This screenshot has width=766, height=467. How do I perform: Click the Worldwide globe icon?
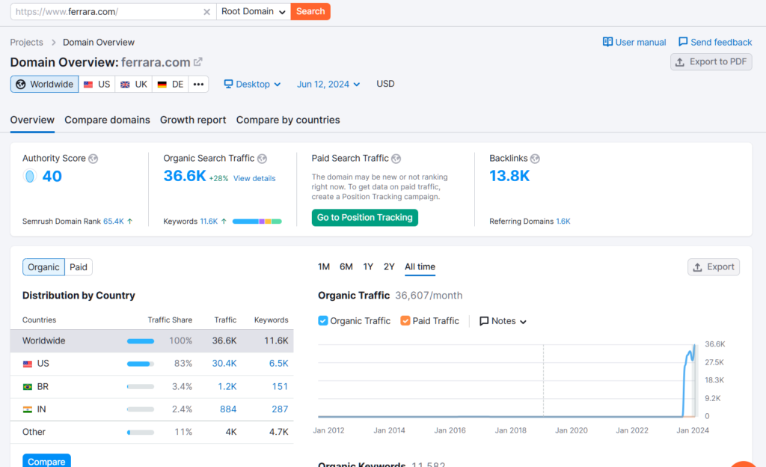click(20, 84)
